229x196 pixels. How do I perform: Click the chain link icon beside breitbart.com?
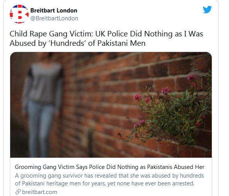click(18, 192)
